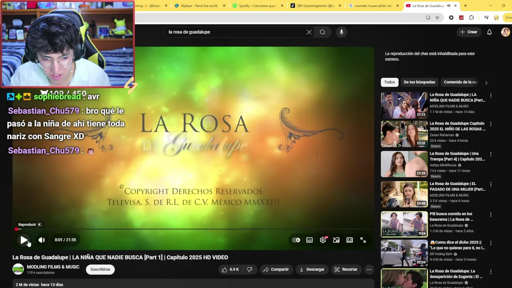This screenshot has height=288, width=512.
Task: Open the browser profile Pikachu avatar
Action: coord(496,18)
